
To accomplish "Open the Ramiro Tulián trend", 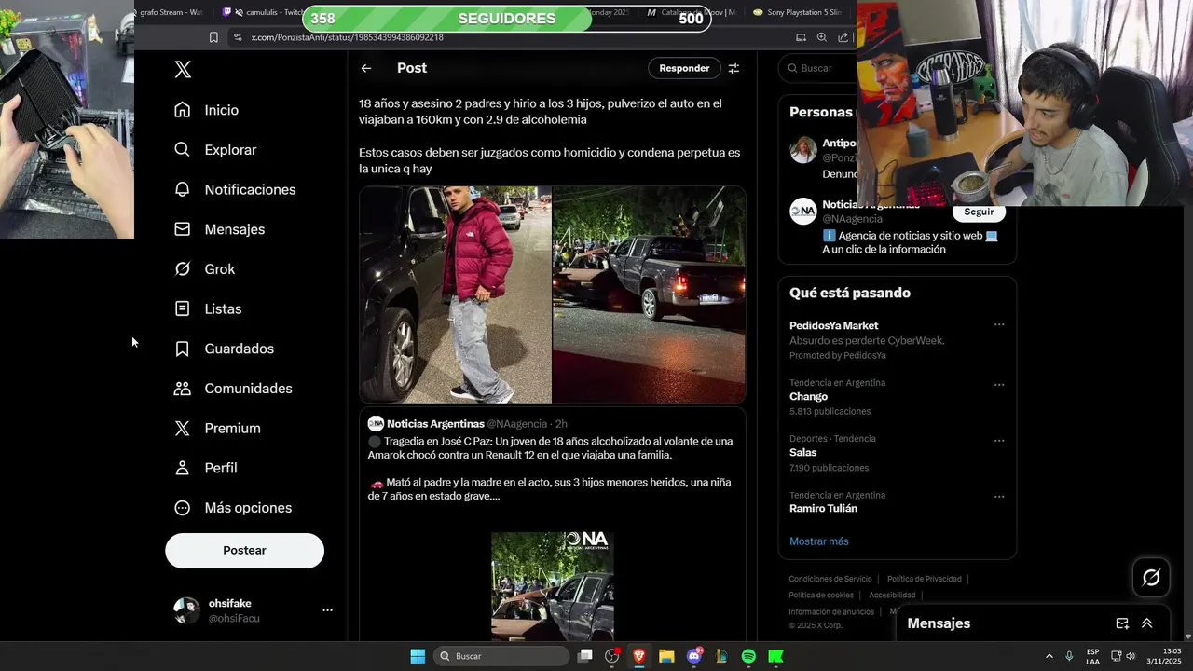I will tap(823, 509).
